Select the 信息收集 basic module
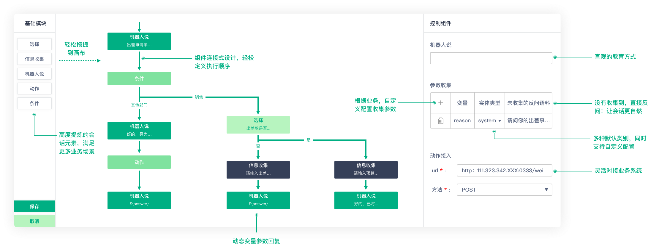Screen dimensions: 648x244 tap(34, 59)
